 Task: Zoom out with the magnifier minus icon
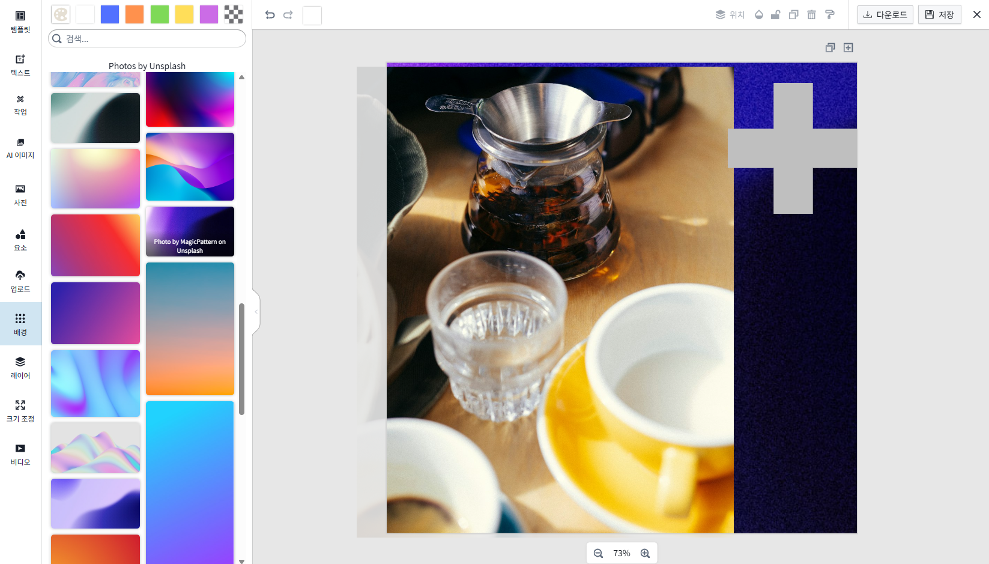pyautogui.click(x=598, y=553)
